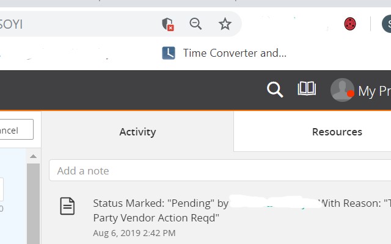Image resolution: width=391 pixels, height=244 pixels.
Task: Switch to the Activity tab
Action: click(137, 132)
